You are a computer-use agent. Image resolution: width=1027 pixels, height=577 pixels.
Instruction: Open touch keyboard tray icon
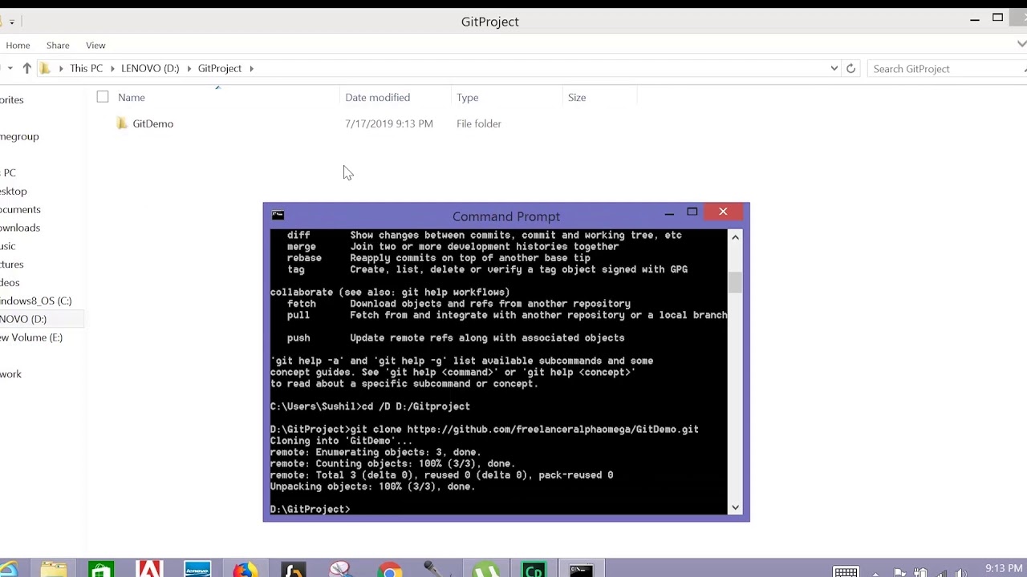point(846,572)
